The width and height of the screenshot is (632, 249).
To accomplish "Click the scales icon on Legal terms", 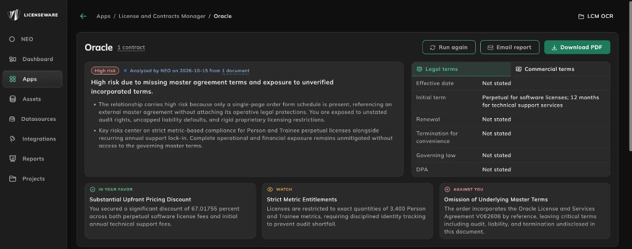I will pos(420,69).
